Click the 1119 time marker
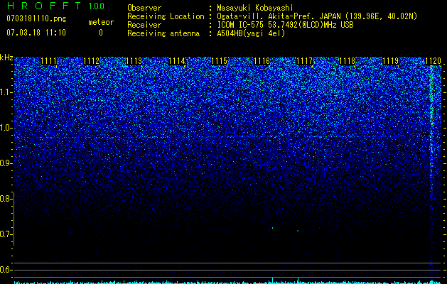This screenshot has width=447, height=284. (x=390, y=61)
